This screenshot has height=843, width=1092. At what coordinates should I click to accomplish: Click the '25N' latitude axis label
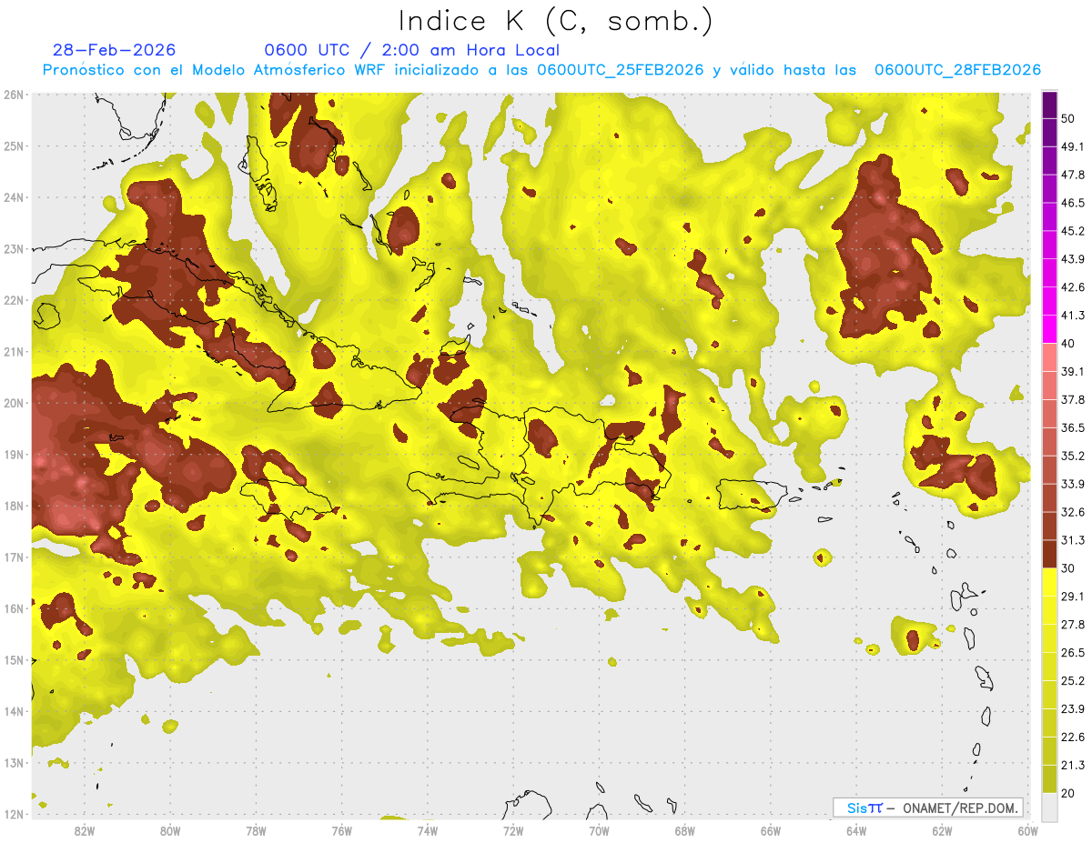pos(14,146)
